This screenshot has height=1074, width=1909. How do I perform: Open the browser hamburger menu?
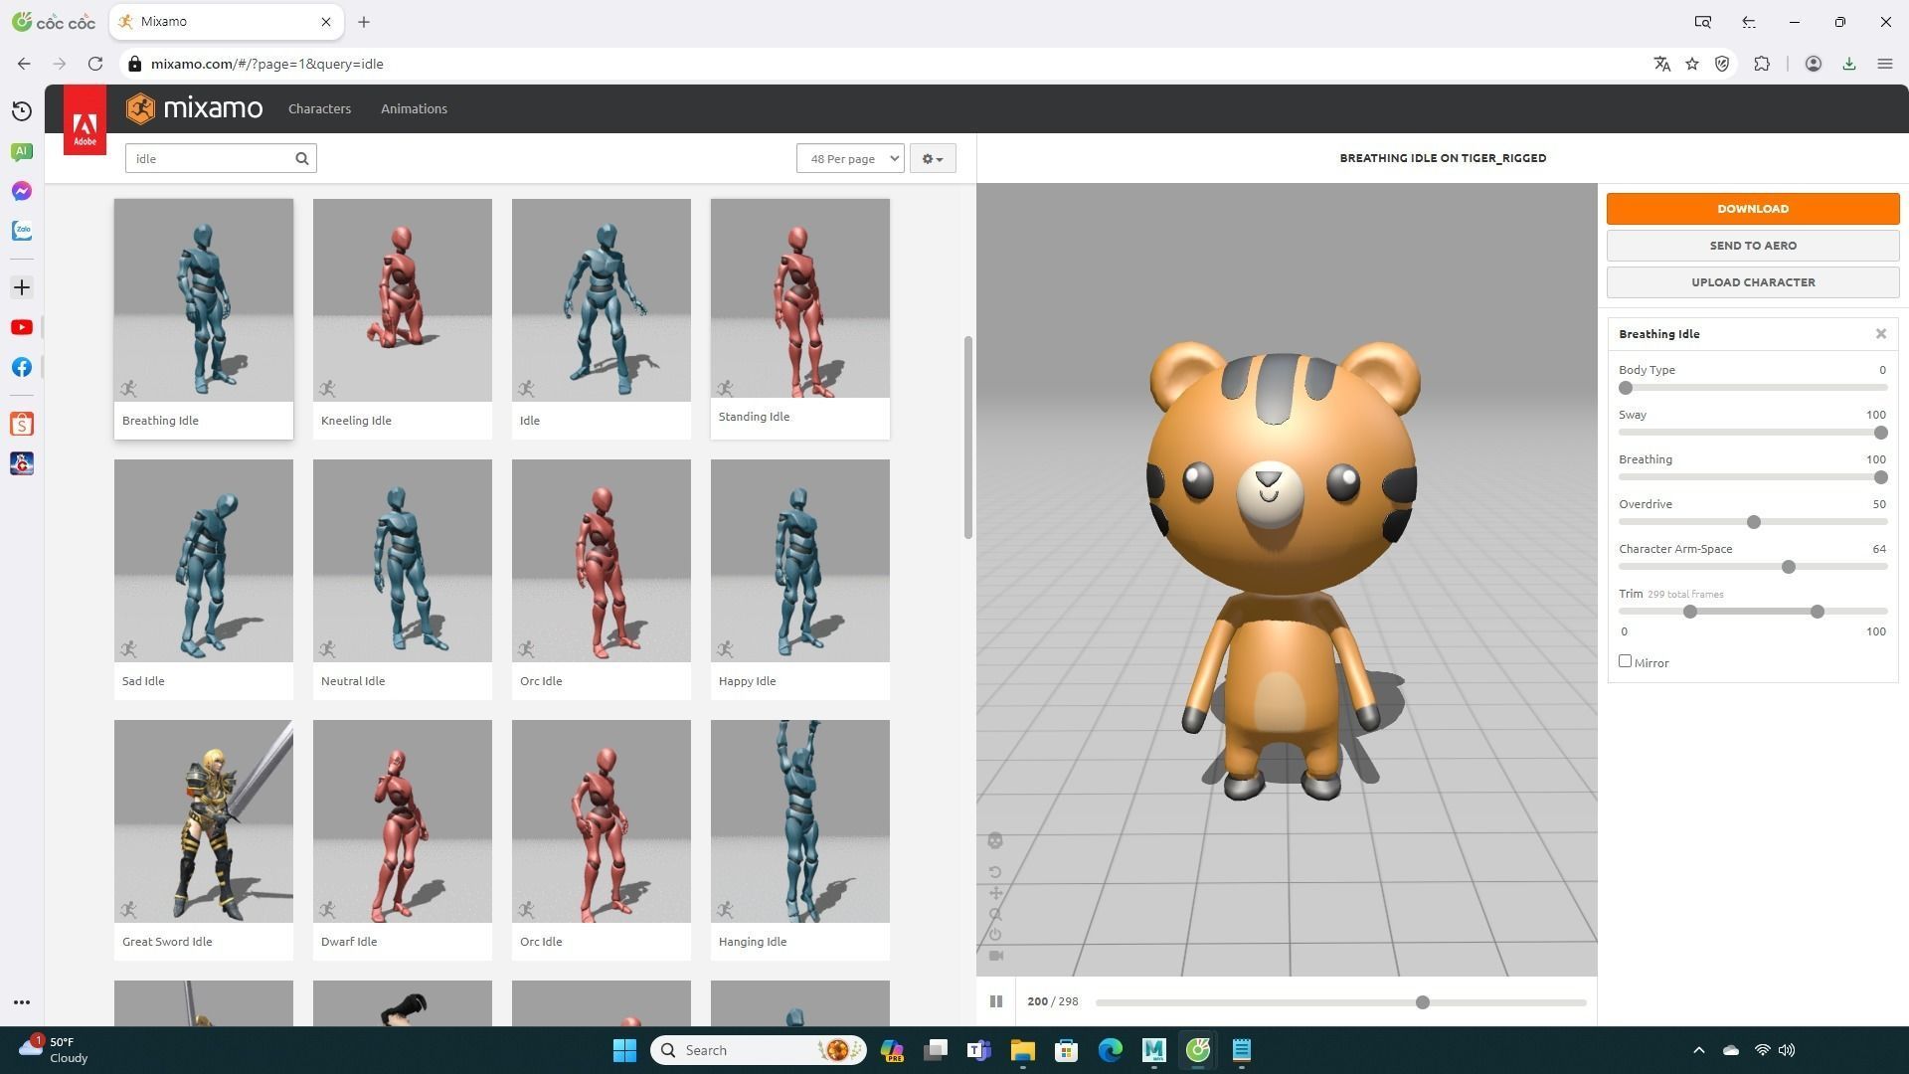coord(1884,64)
